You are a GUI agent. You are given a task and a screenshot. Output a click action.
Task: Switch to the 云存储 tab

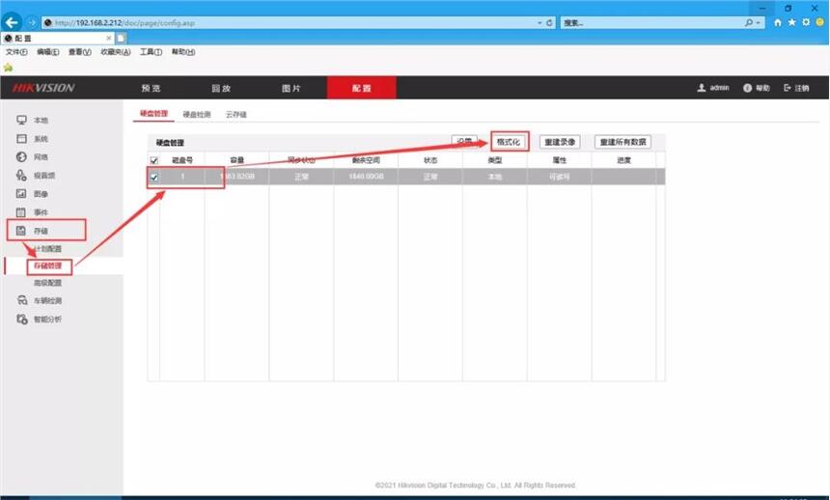point(235,114)
